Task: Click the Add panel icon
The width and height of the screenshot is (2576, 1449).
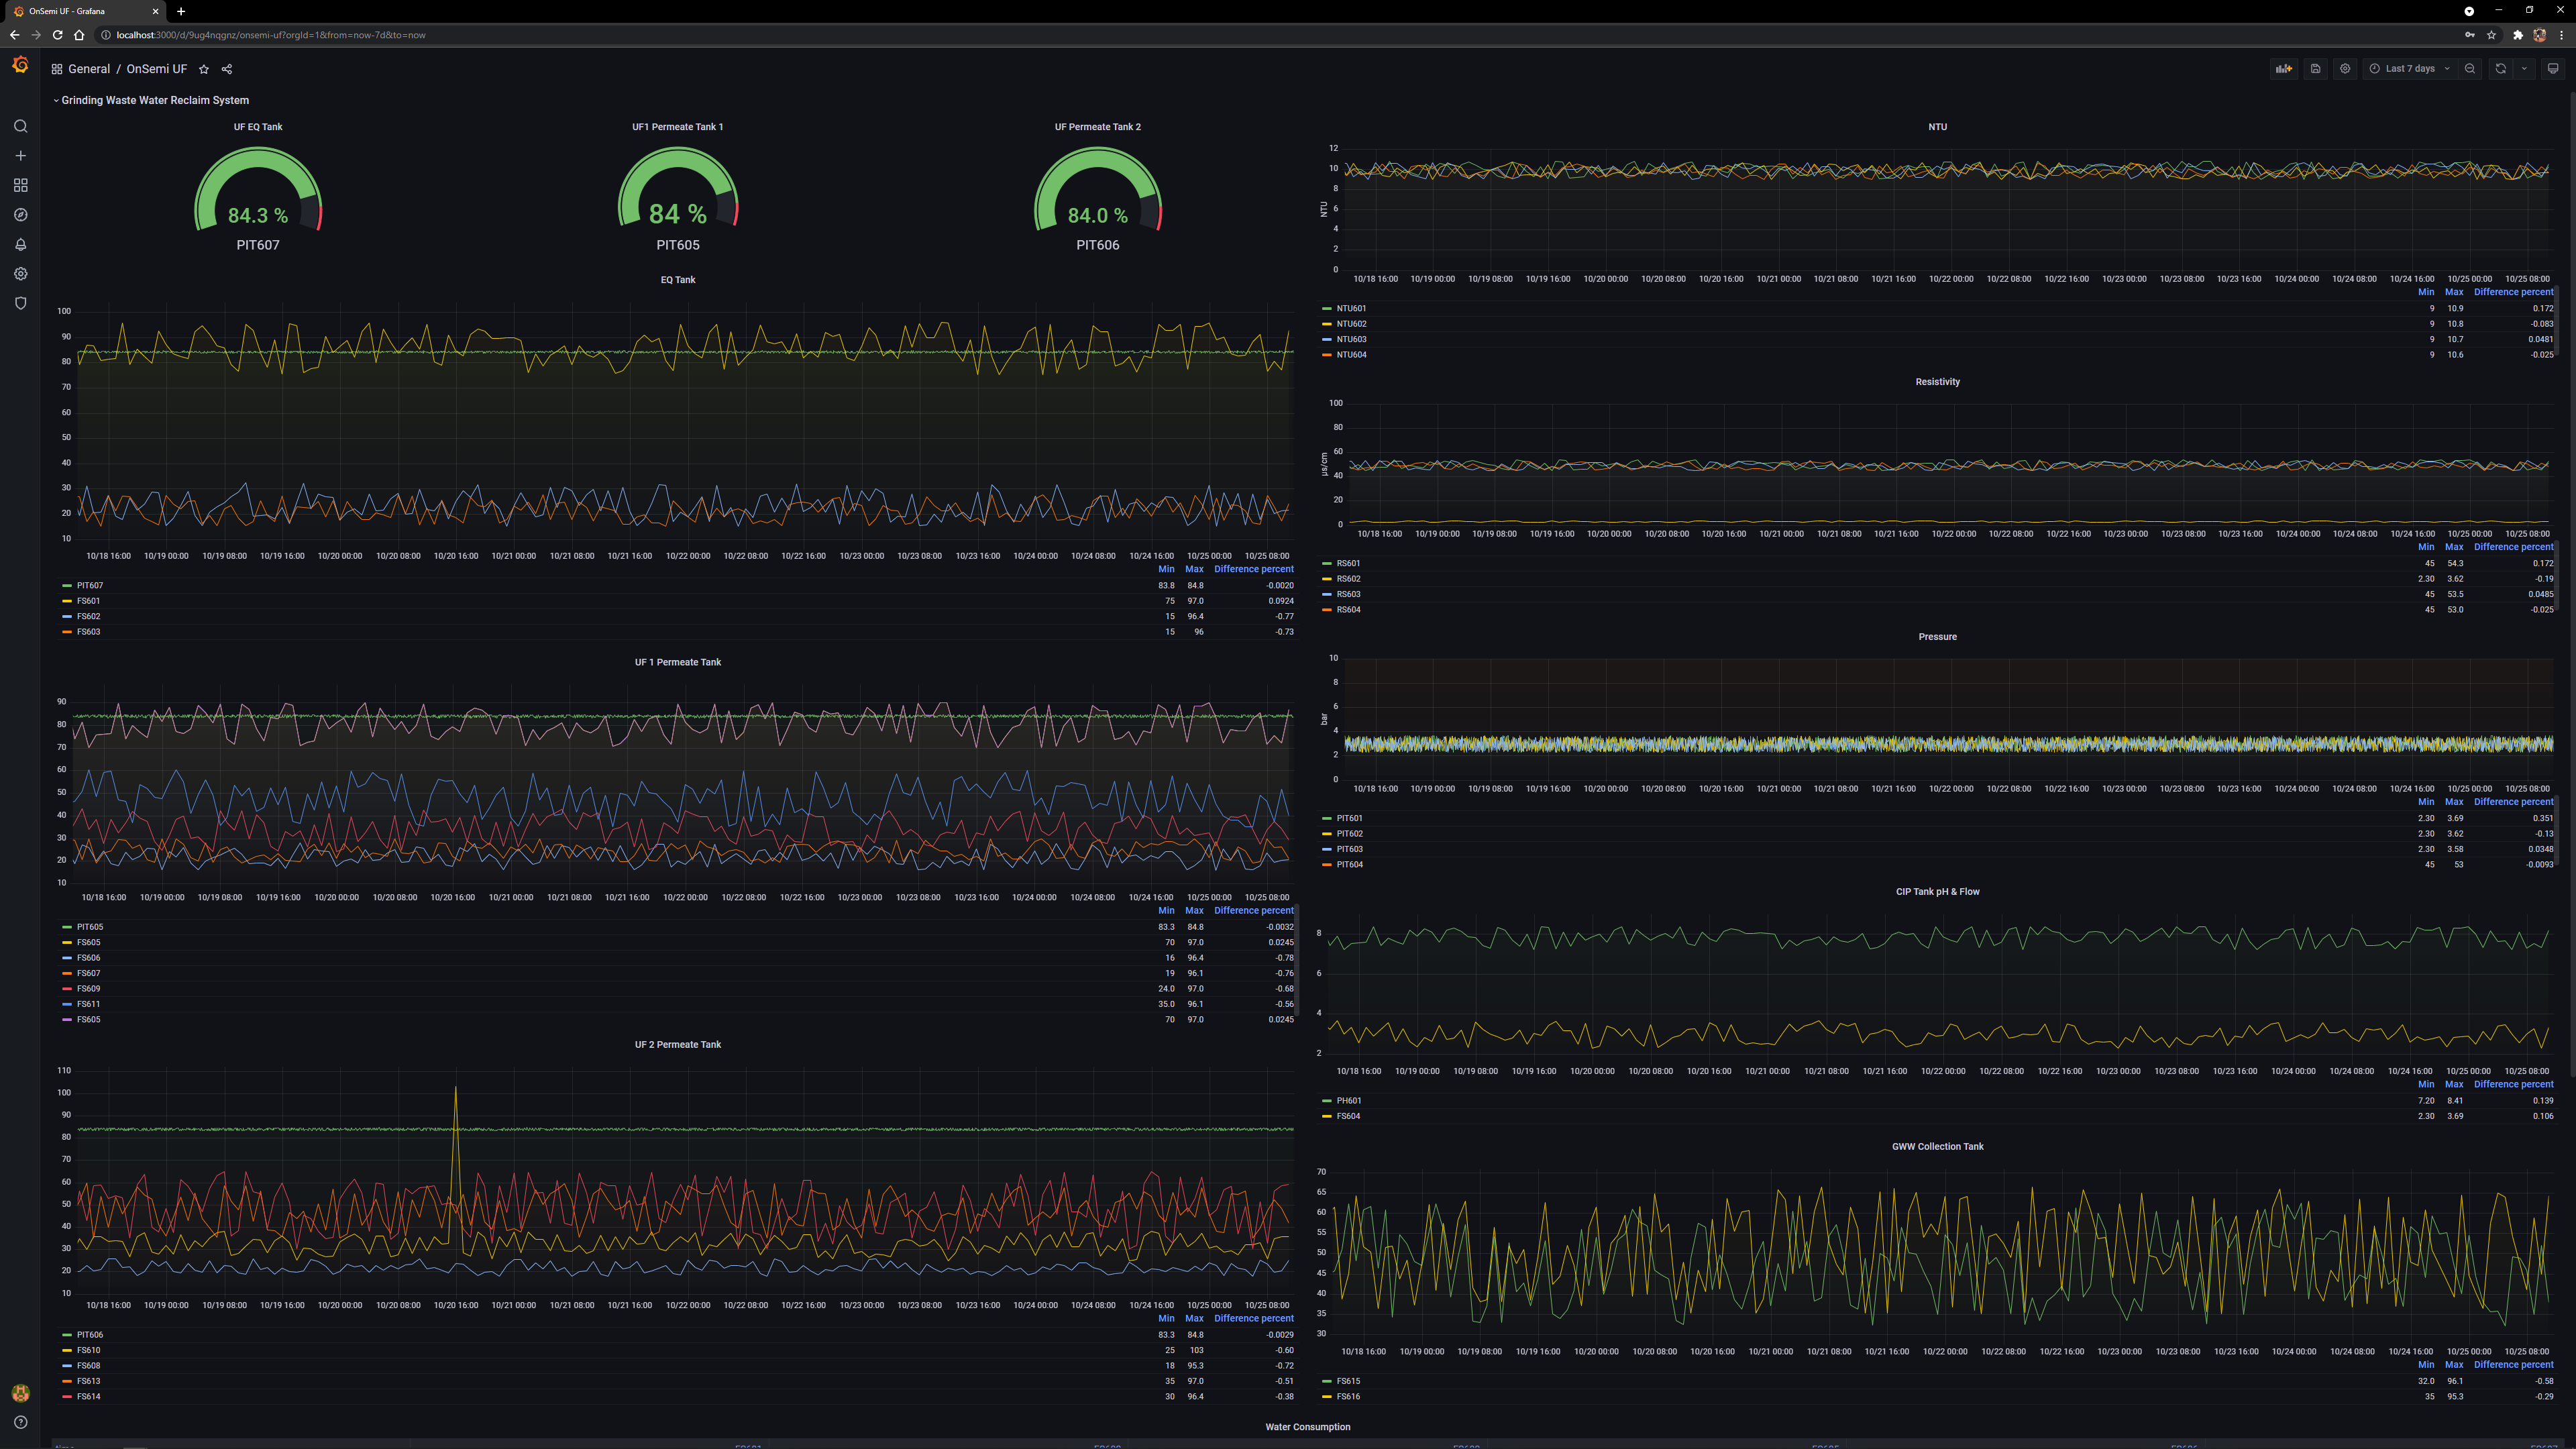Action: tap(2283, 69)
